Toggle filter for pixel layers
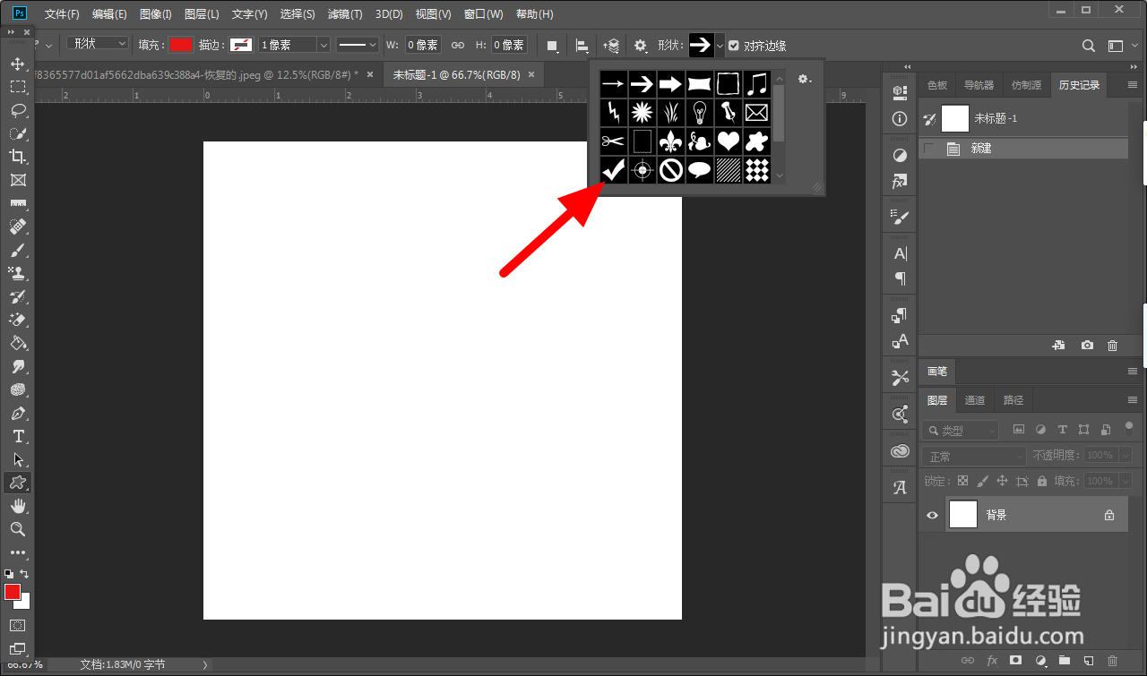The height and width of the screenshot is (676, 1147). click(x=1020, y=430)
